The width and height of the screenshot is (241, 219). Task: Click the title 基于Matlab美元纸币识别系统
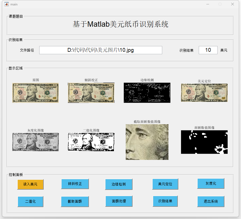120,24
